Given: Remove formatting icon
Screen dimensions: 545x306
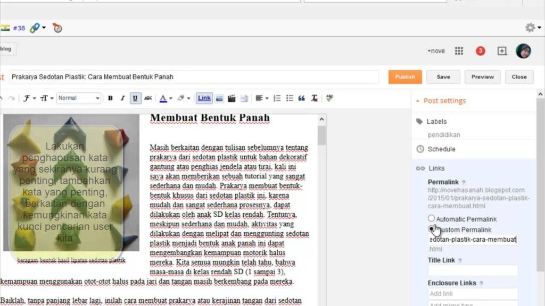Looking at the screenshot, I should pos(314,98).
